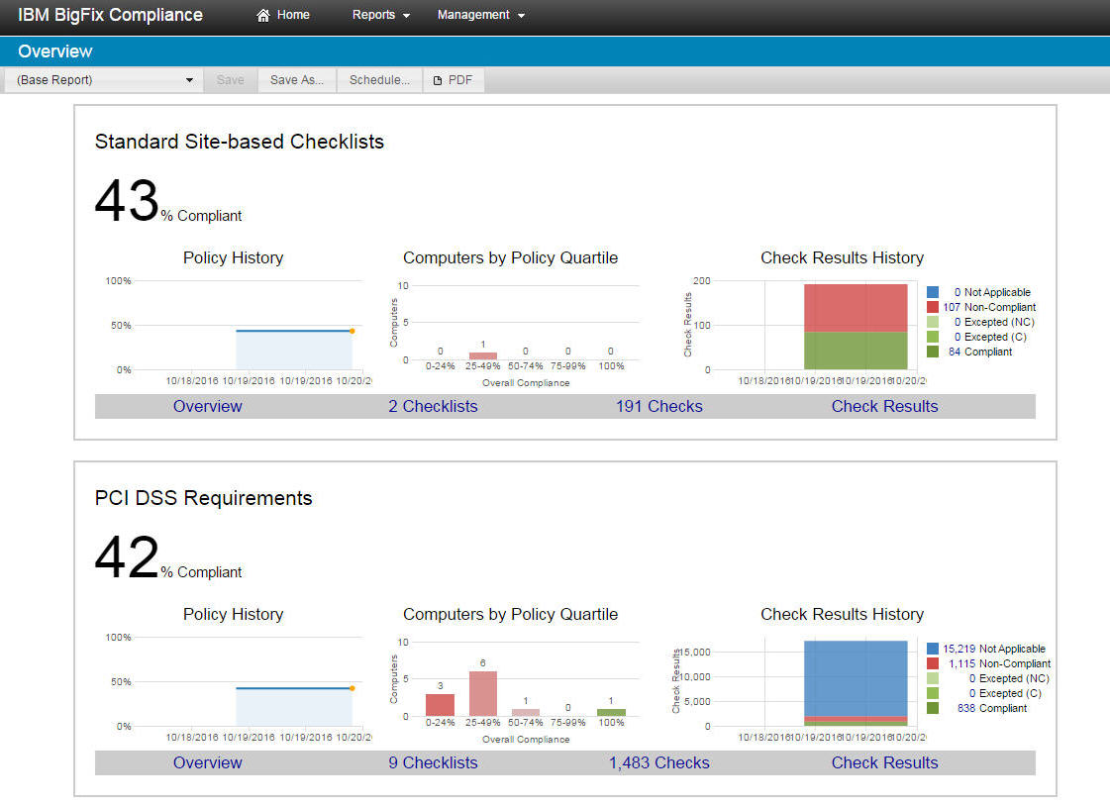Click the Policy History chart endpoint marker
This screenshot has width=1110, height=807.
(x=354, y=332)
